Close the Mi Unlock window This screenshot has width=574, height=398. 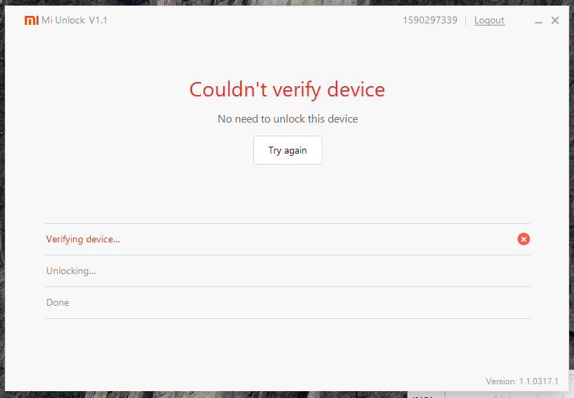pos(555,21)
